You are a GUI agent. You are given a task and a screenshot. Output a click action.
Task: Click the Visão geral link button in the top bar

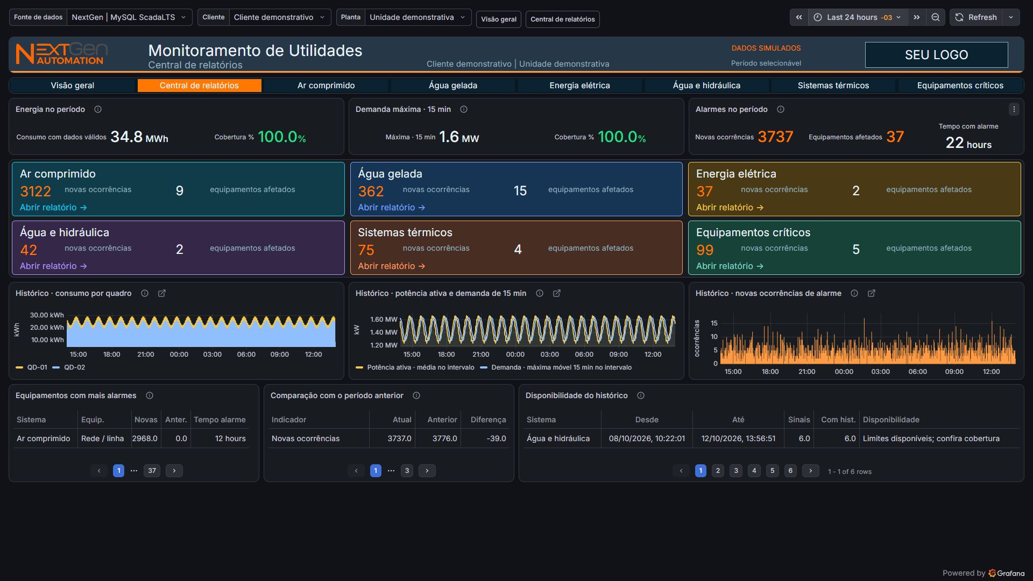499,19
